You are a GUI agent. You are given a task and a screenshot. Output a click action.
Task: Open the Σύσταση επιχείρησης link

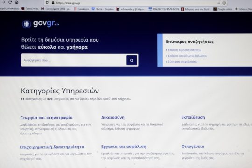pos(182,62)
